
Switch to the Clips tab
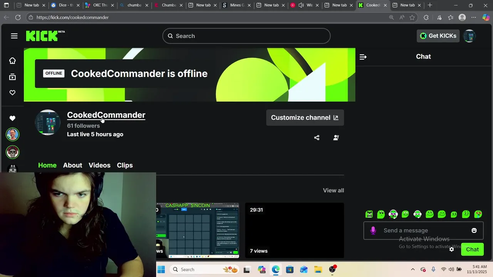point(125,165)
